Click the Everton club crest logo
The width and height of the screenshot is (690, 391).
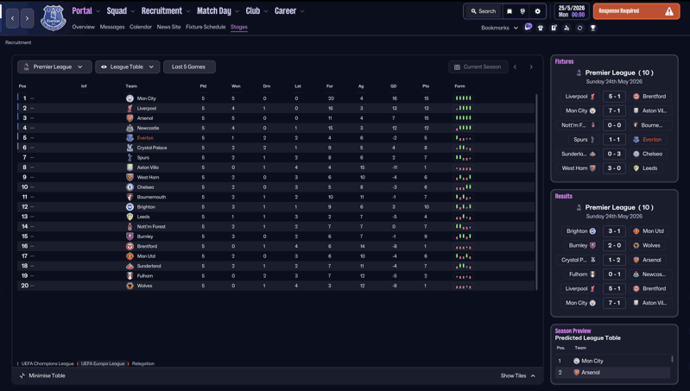point(54,18)
